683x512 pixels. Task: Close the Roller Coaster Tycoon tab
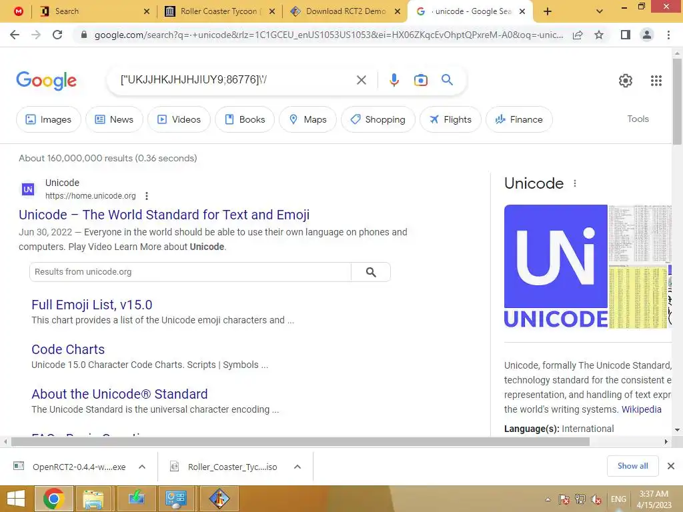point(272,12)
